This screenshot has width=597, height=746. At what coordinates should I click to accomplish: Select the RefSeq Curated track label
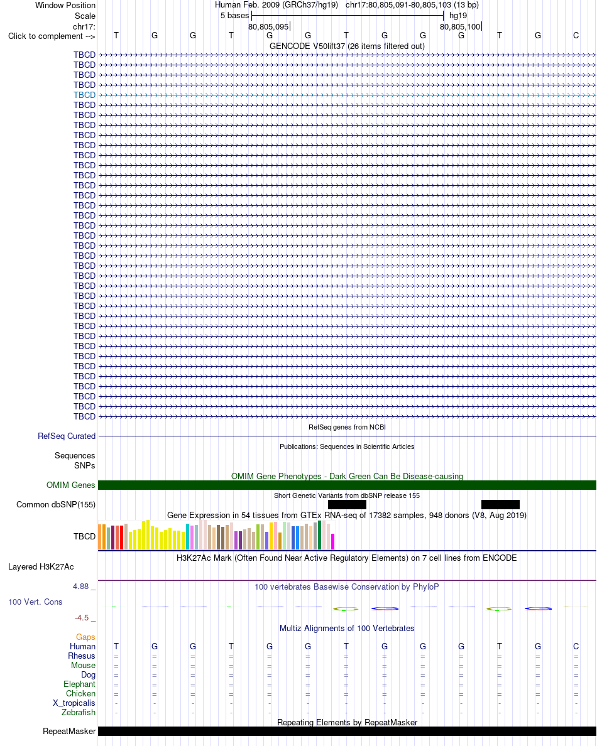pos(67,436)
